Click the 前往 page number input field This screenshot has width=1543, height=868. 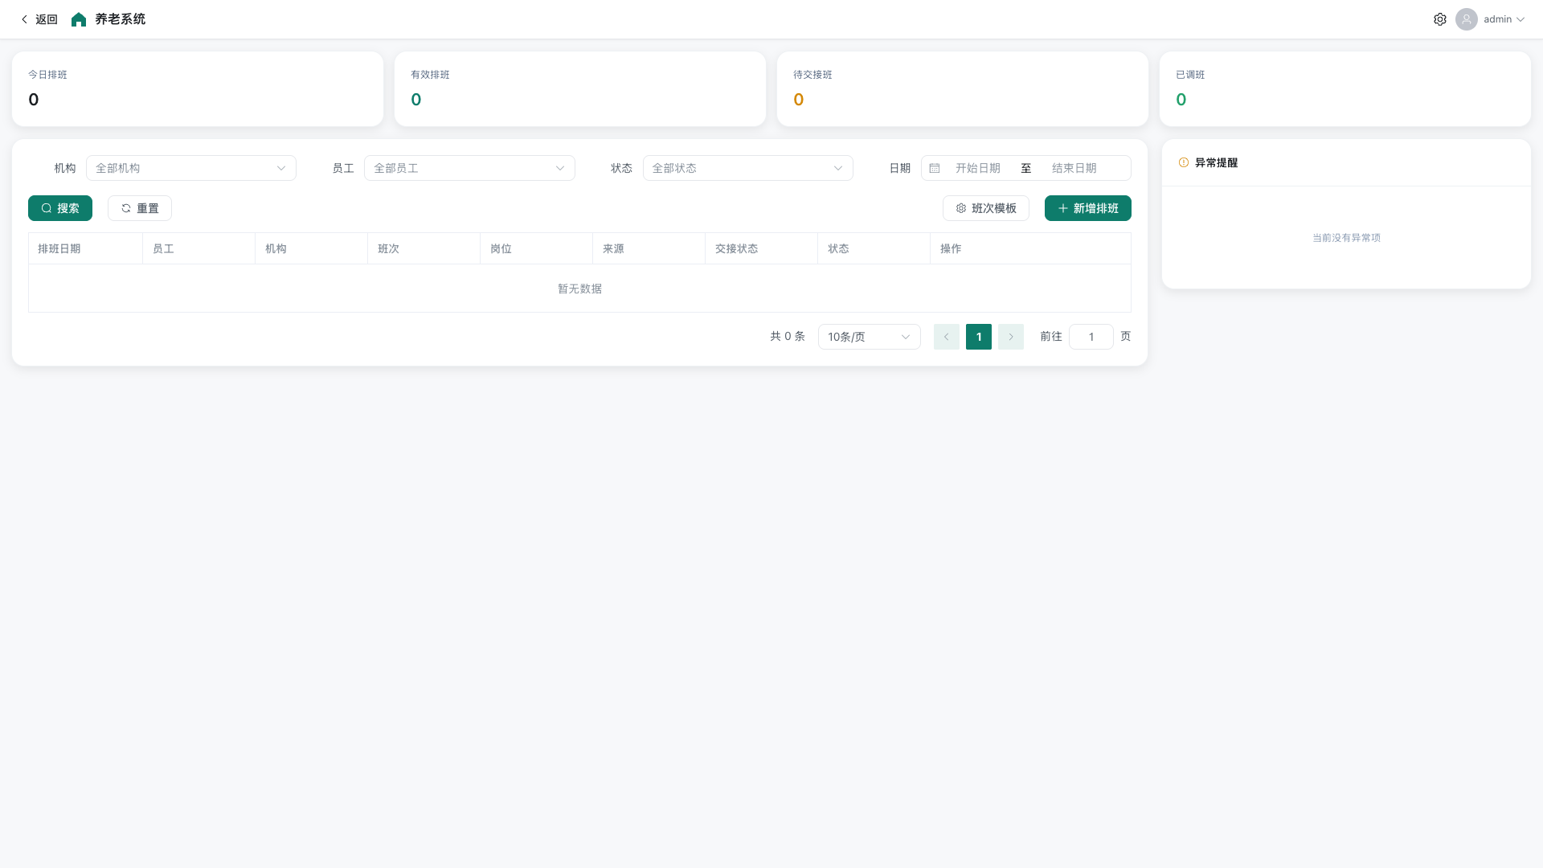point(1091,337)
